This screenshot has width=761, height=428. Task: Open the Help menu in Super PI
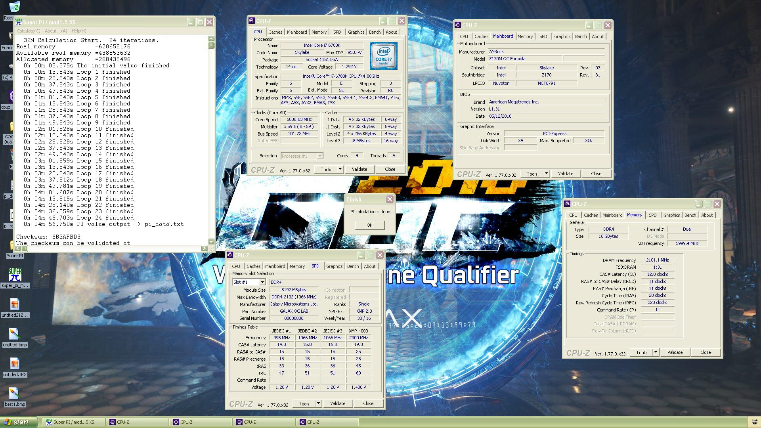pyautogui.click(x=79, y=31)
